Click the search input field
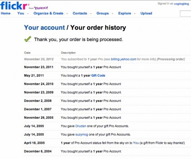This screenshot has width=191, height=159. pos(185,14)
